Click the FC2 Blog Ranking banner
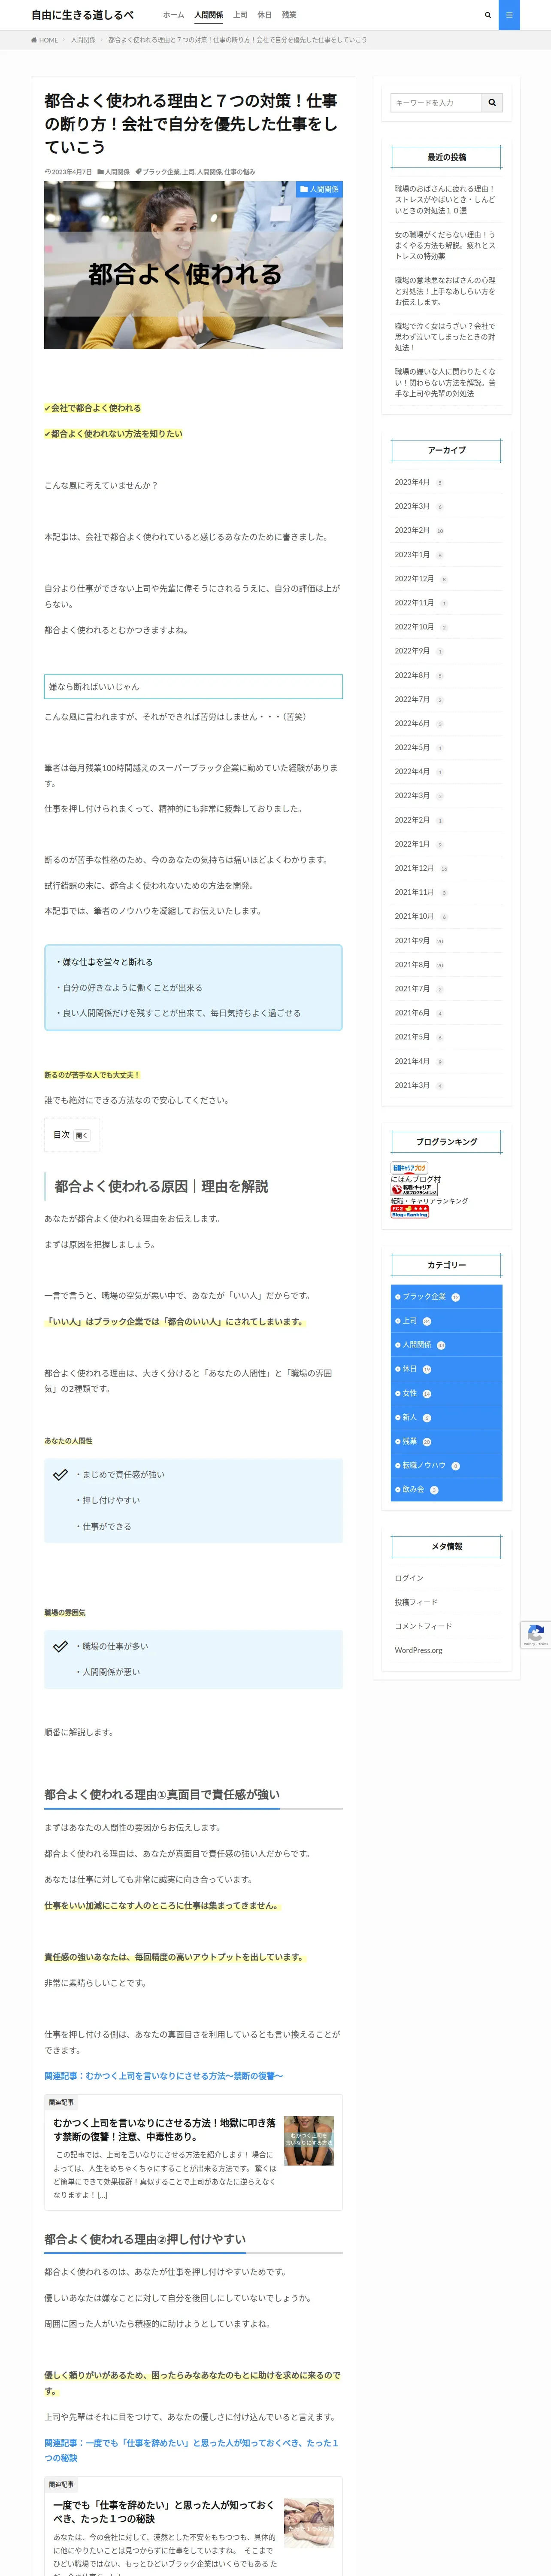Image resolution: width=551 pixels, height=2576 pixels. (410, 1211)
